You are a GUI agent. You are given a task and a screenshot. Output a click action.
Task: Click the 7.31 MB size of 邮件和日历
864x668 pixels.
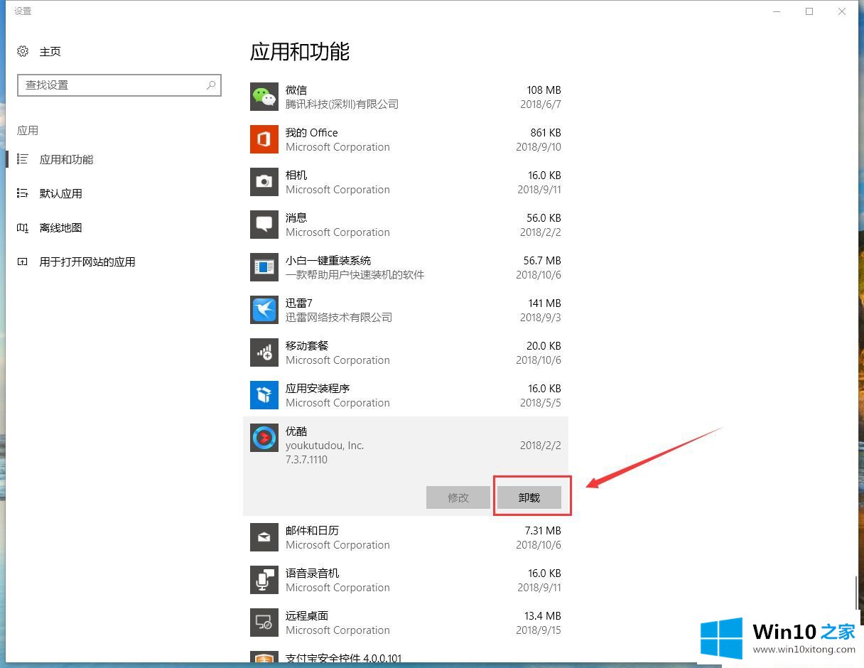543,530
